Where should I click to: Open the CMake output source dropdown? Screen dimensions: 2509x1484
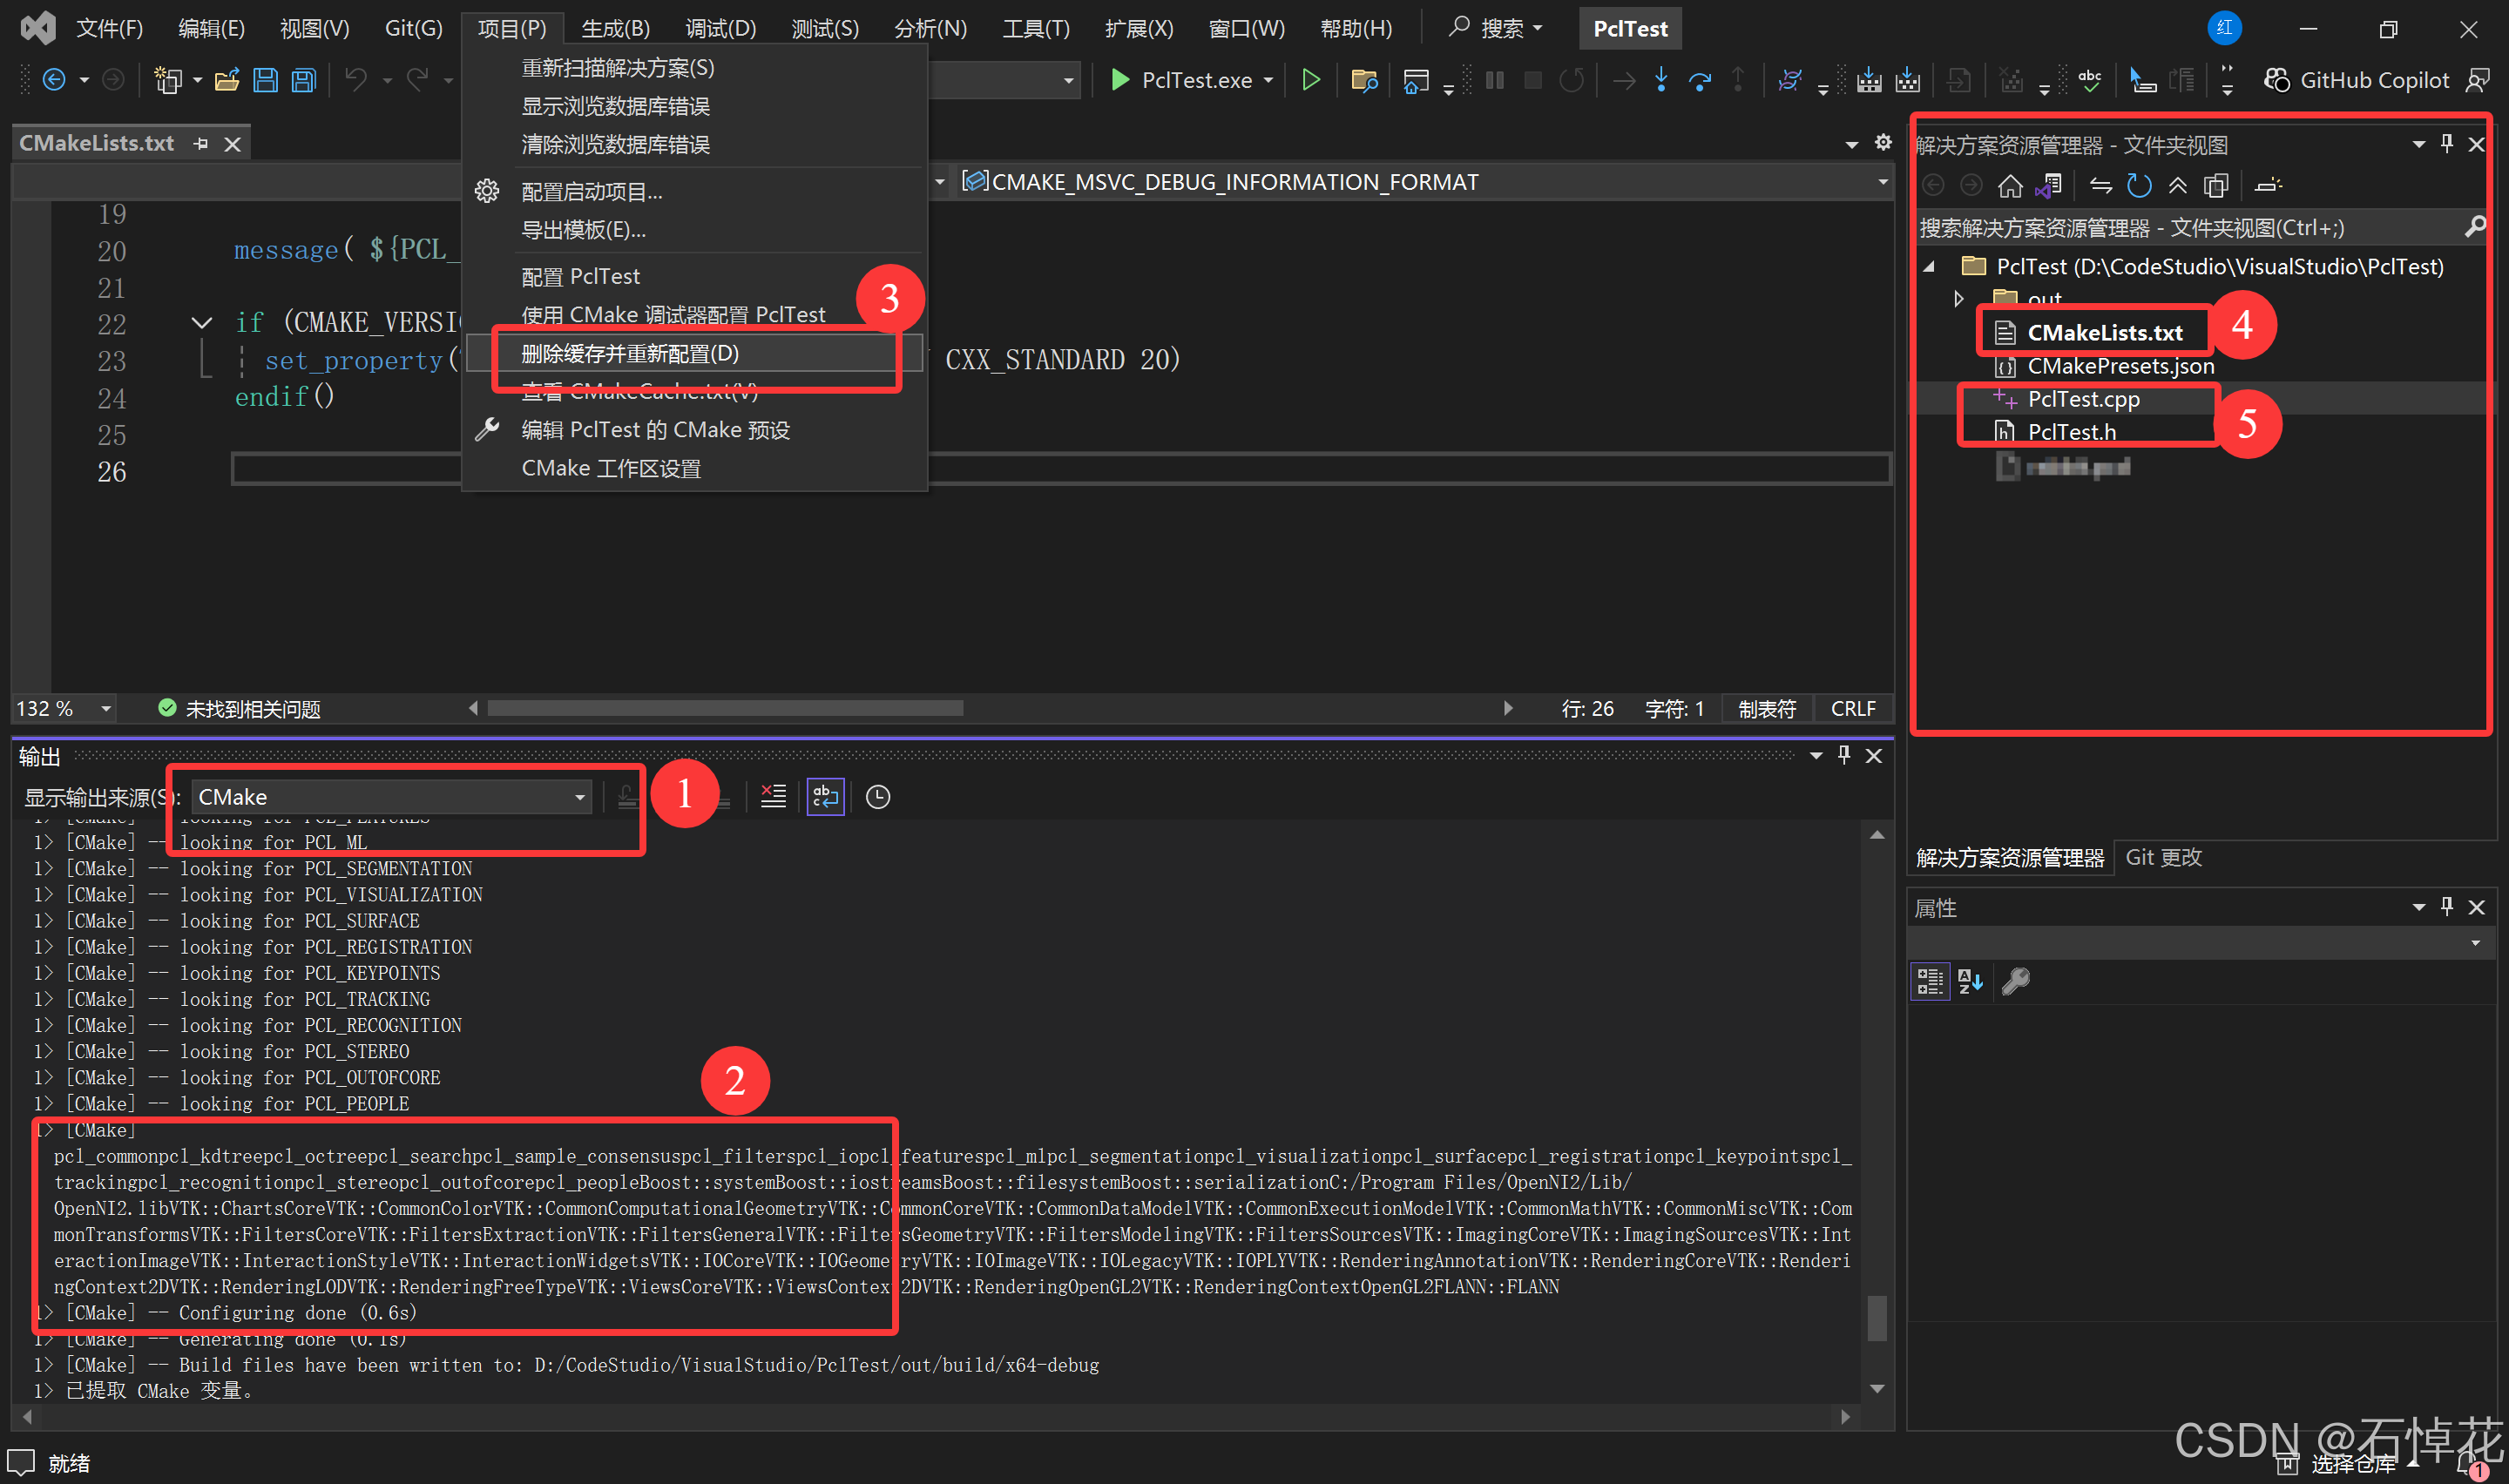(580, 796)
